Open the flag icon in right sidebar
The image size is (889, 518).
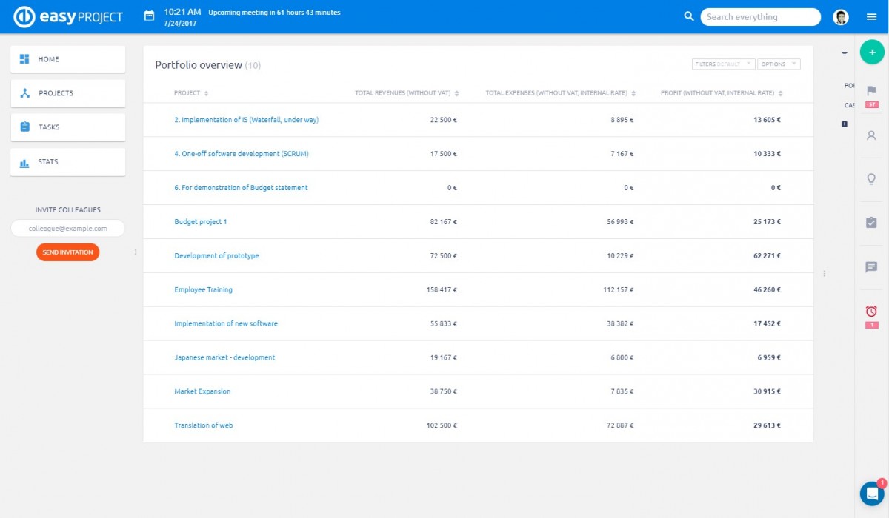871,90
